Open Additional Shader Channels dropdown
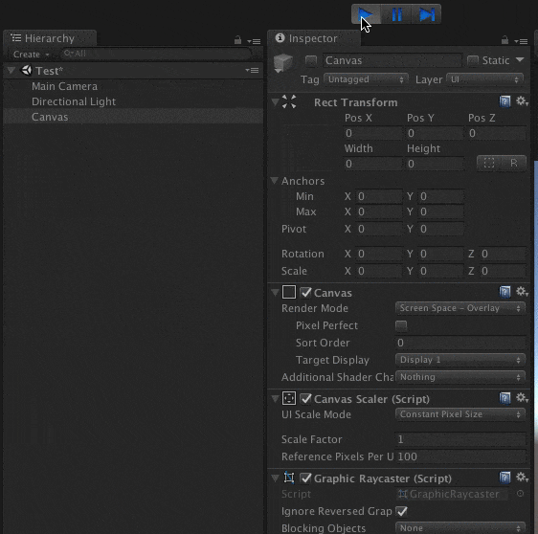 [460, 377]
